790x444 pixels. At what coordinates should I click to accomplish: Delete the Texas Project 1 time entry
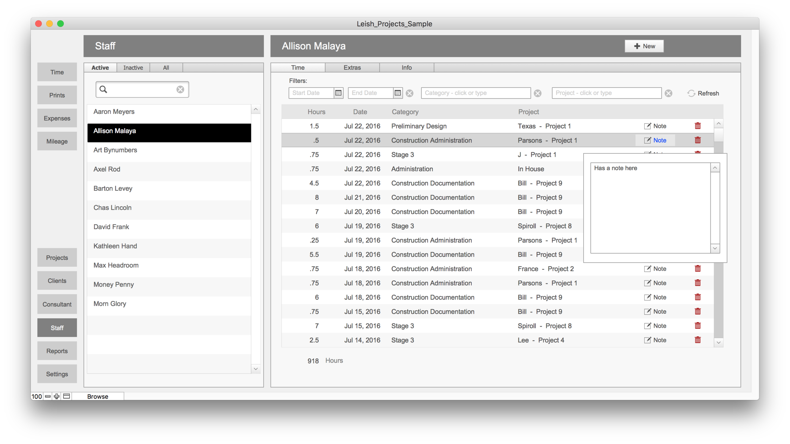point(698,126)
